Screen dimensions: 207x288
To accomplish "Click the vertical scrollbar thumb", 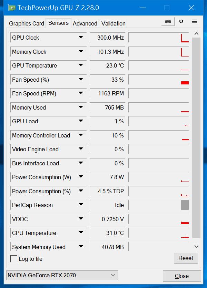I will click(196, 138).
